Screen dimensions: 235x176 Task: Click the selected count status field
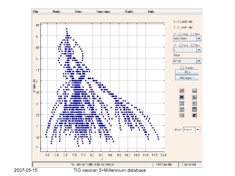(190, 165)
